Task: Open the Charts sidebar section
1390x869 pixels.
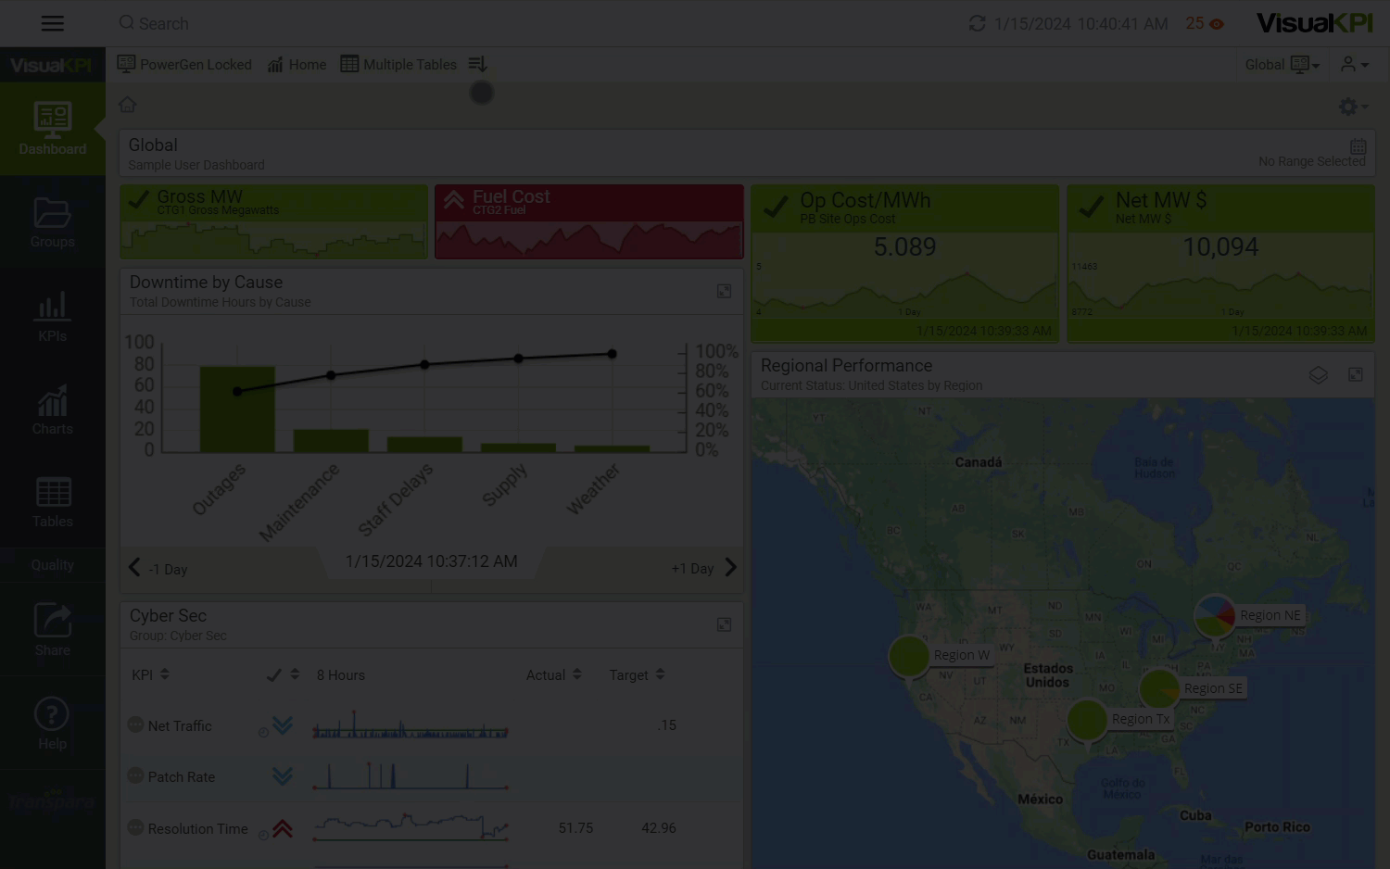Action: (53, 409)
